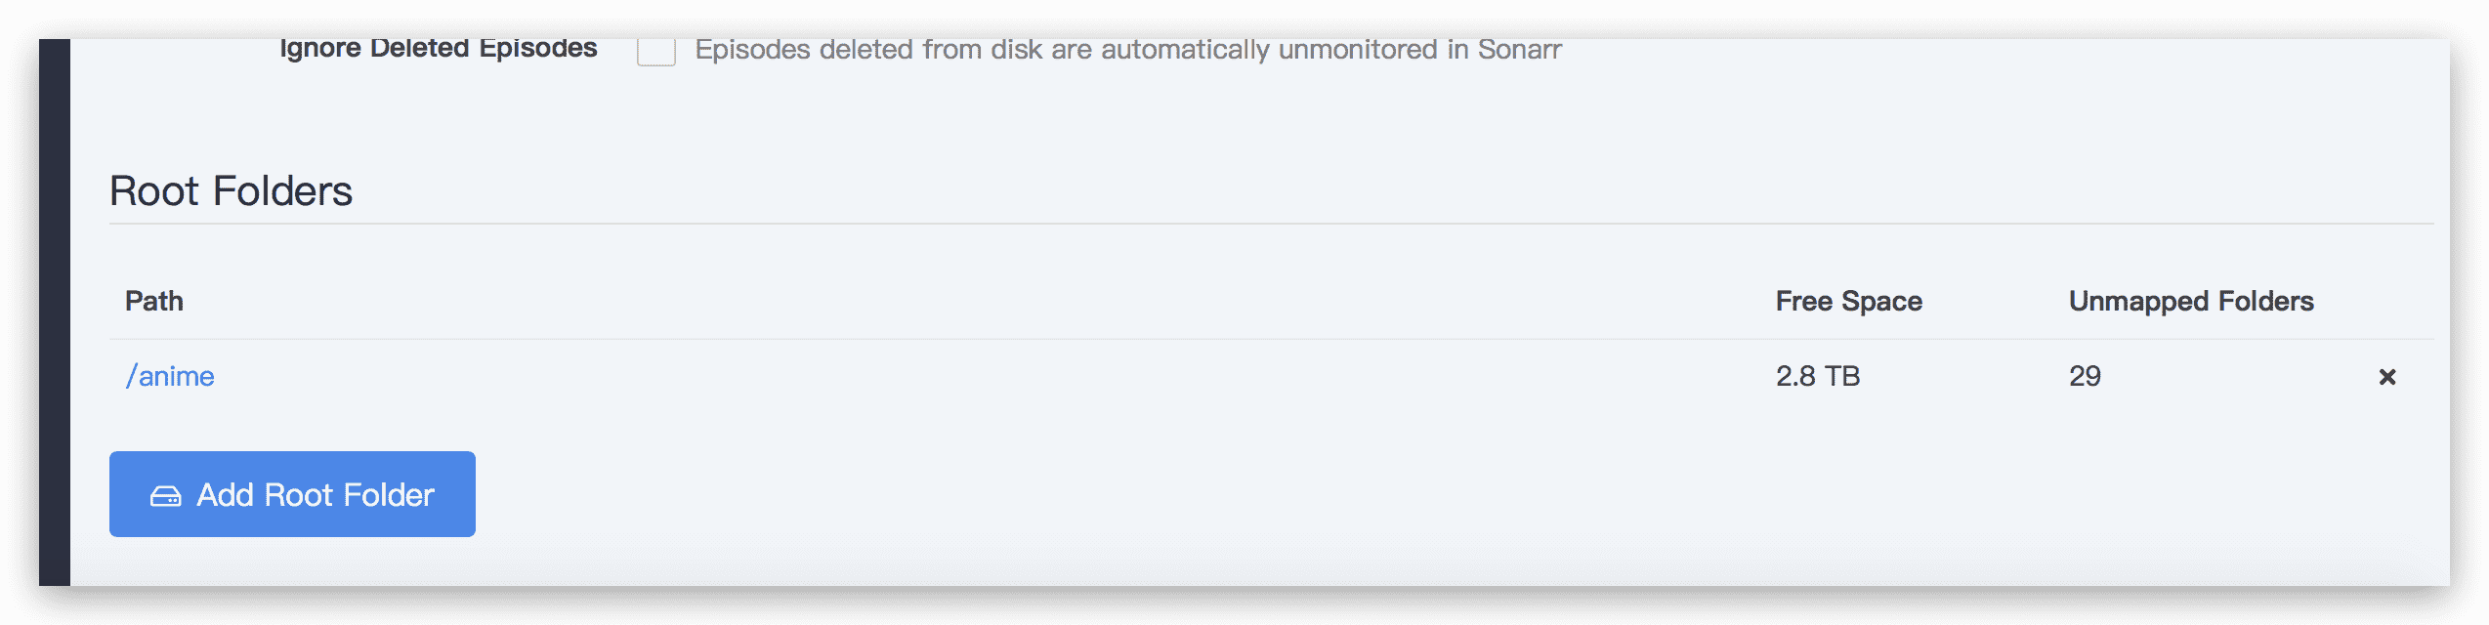
Task: Remove the /anime root folder entry
Action: coord(2386,377)
